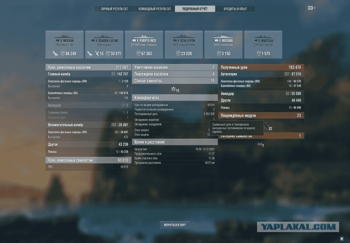Click the damage icon beside 23 039
Screen dimensions: 350x243
pyautogui.click(x=178, y=54)
